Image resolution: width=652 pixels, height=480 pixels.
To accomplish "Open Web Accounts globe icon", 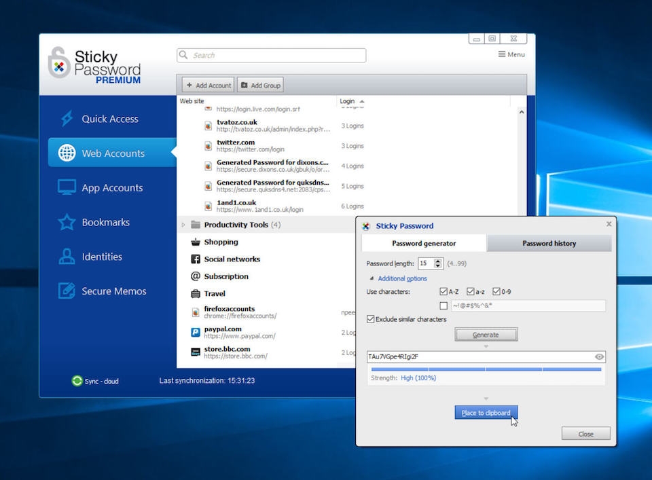I will 67,153.
